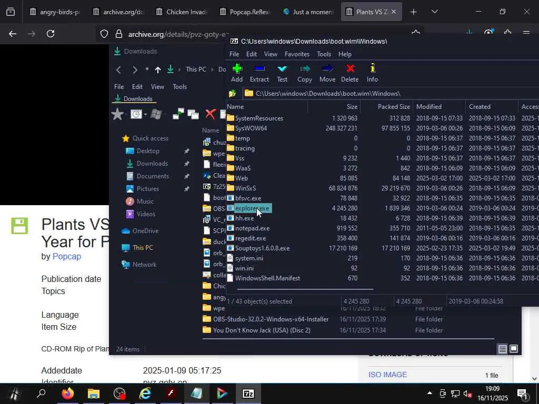Click the 7-Zip taskbar icon
The image size is (539, 404).
click(248, 393)
